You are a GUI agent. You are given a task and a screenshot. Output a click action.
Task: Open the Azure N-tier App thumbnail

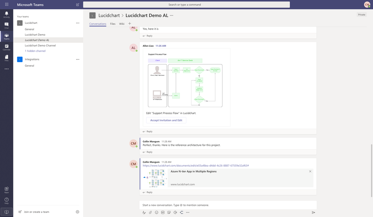pyautogui.click(x=154, y=178)
